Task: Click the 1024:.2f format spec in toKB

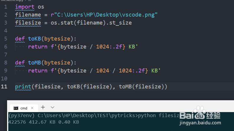Action: click(x=109, y=47)
